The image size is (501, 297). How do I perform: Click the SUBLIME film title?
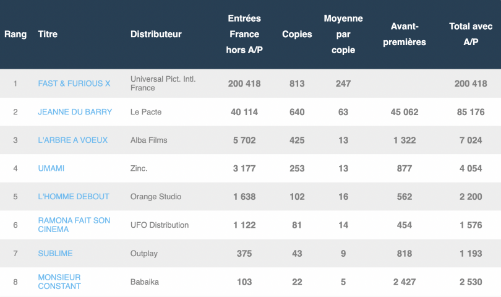point(56,253)
